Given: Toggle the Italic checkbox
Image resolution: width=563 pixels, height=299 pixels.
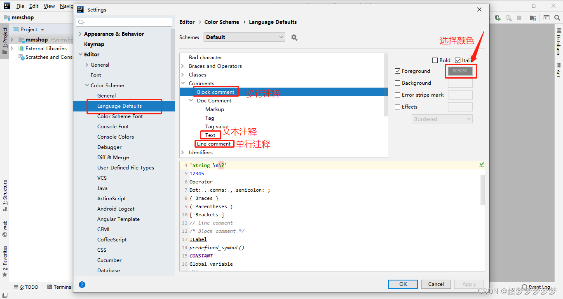Looking at the screenshot, I should pos(457,60).
